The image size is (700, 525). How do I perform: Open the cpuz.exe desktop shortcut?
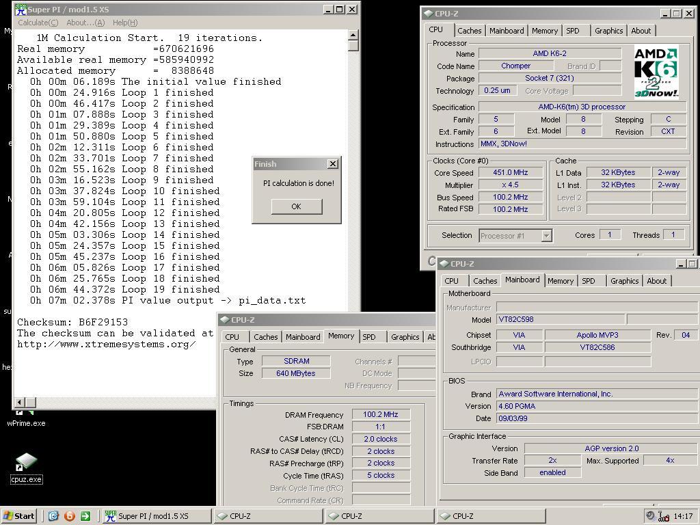27,468
